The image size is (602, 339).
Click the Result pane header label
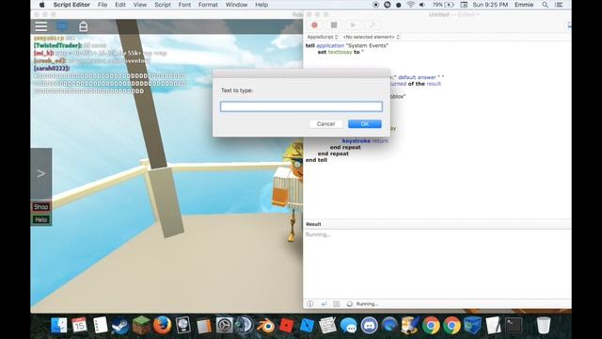pos(313,224)
